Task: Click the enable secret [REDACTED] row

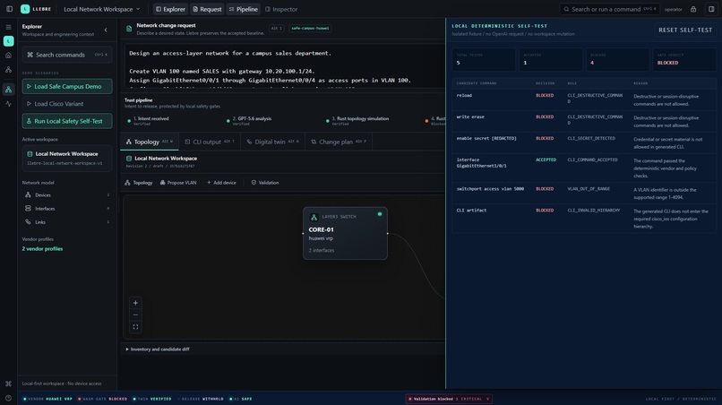Action: click(584, 142)
